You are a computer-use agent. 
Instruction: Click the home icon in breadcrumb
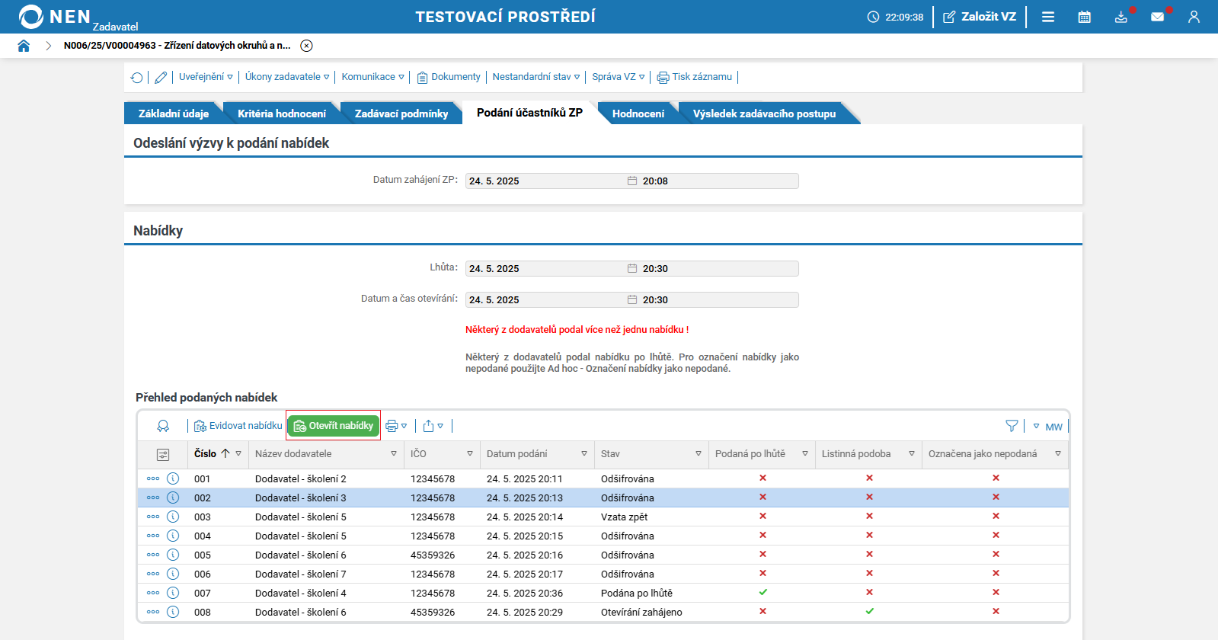24,46
